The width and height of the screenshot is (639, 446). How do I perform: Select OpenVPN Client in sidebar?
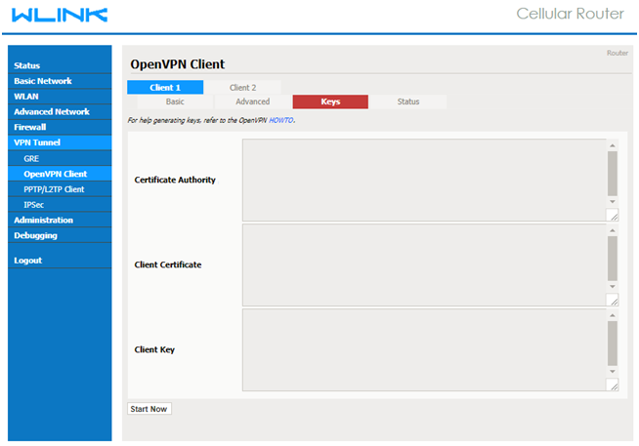point(60,174)
